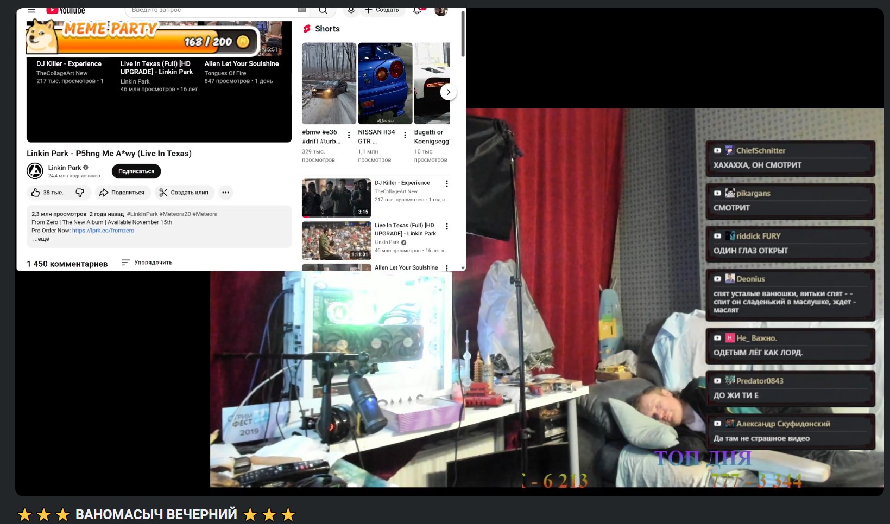This screenshot has width=890, height=524.
Task: Open the on-screen keyboard in the search box
Action: (x=302, y=10)
